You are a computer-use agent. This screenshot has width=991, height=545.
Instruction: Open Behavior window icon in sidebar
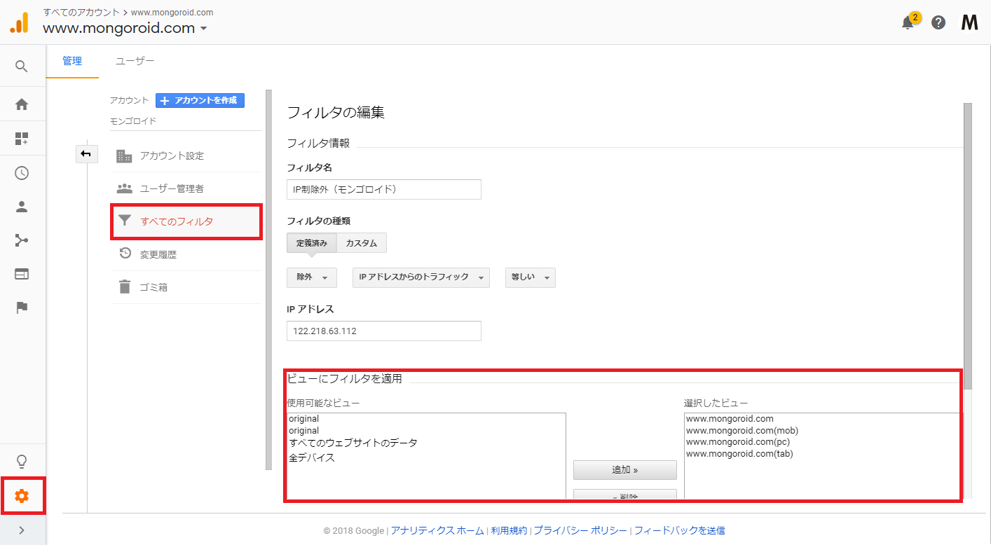pyautogui.click(x=22, y=274)
